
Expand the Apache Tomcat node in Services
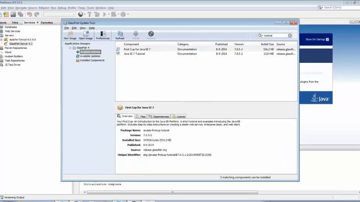click(x=1, y=40)
